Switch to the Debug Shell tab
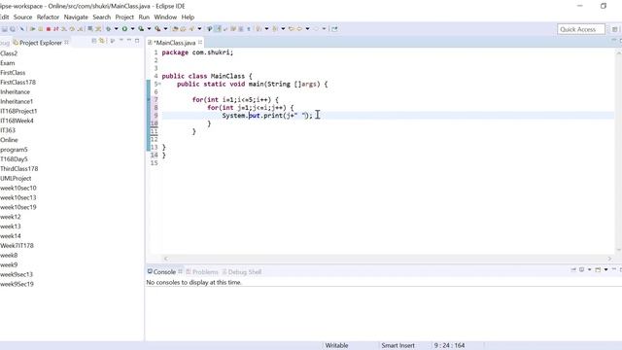622x350 pixels. 242,272
